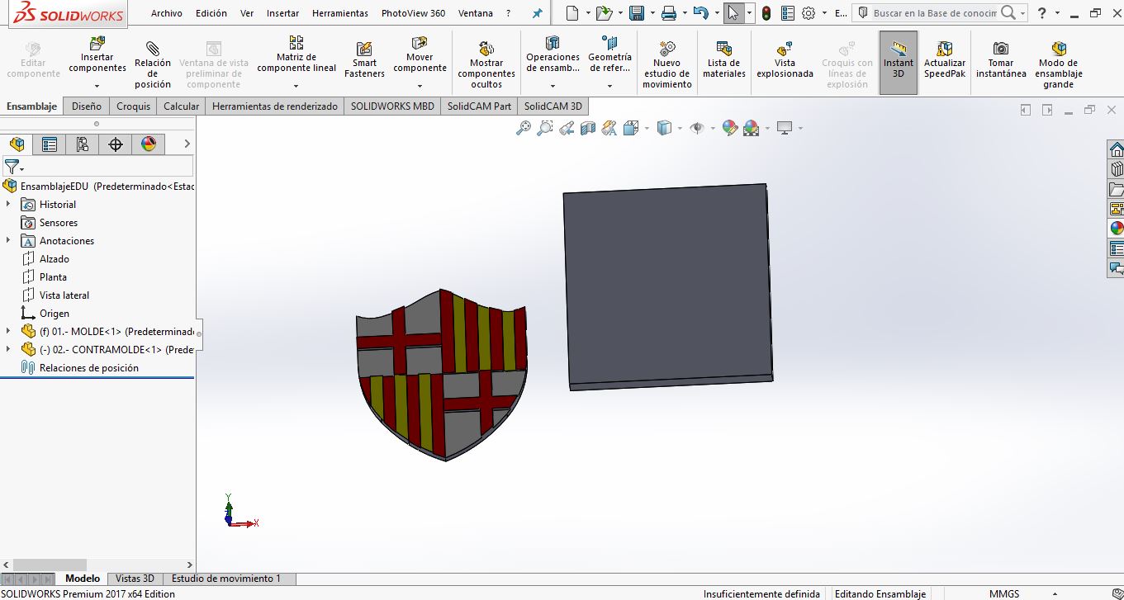
Task: Create a Nuevo estudio de movimiento
Action: point(667,64)
